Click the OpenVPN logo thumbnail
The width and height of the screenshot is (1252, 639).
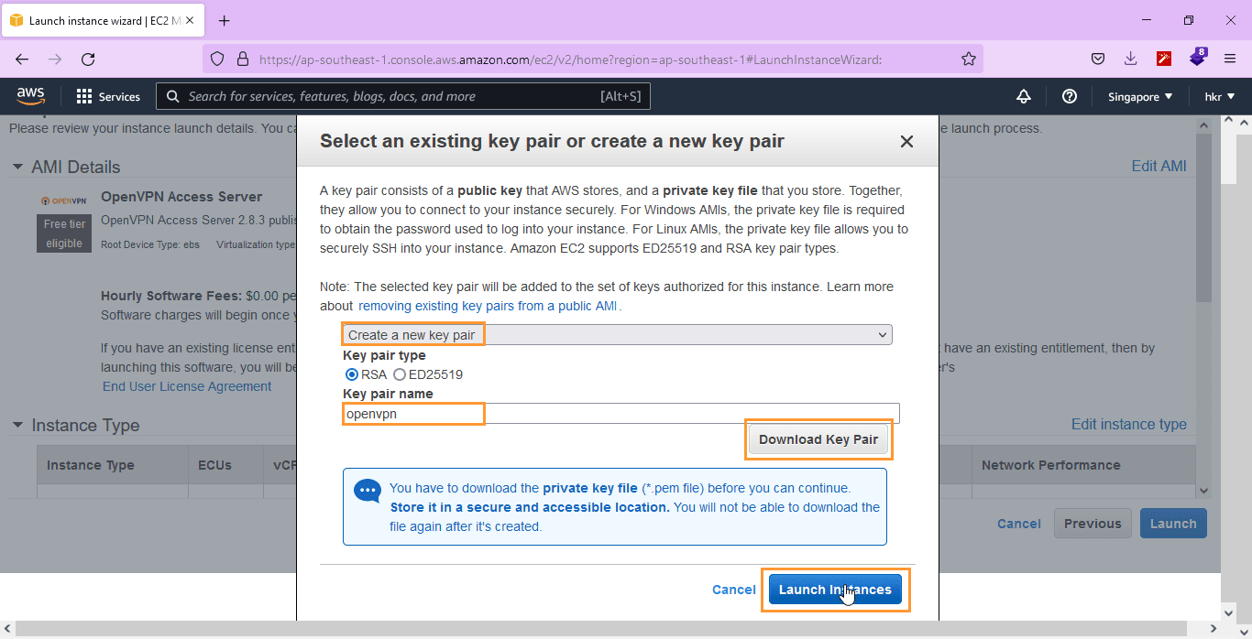point(64,200)
